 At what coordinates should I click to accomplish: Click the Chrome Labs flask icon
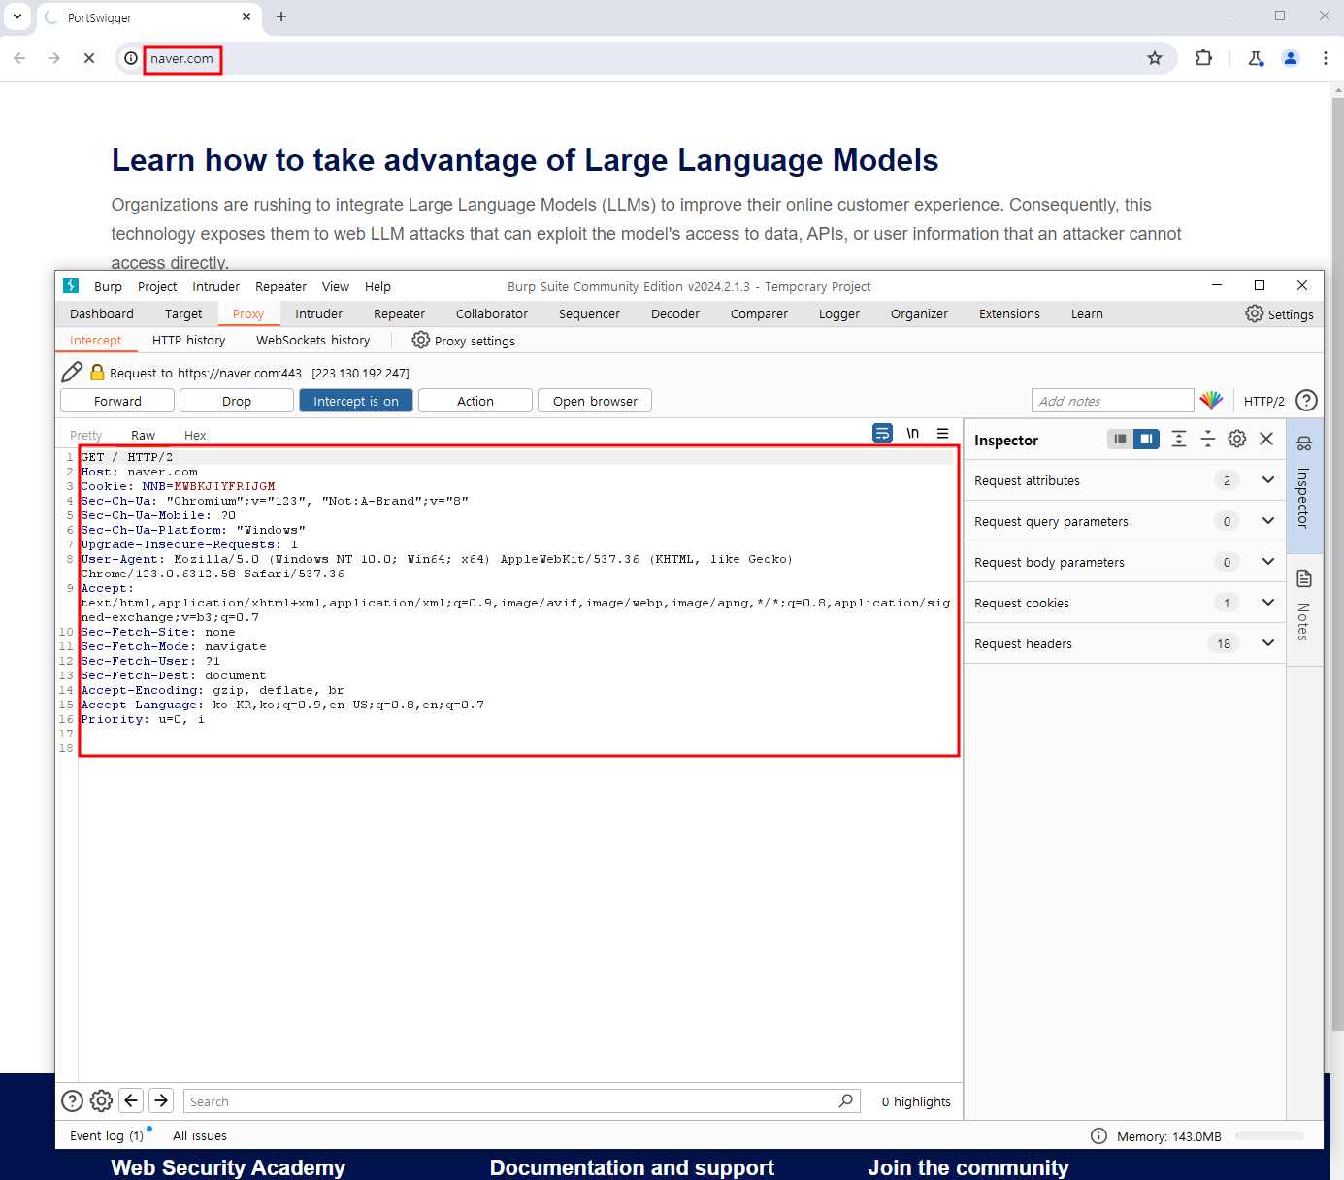[x=1256, y=58]
